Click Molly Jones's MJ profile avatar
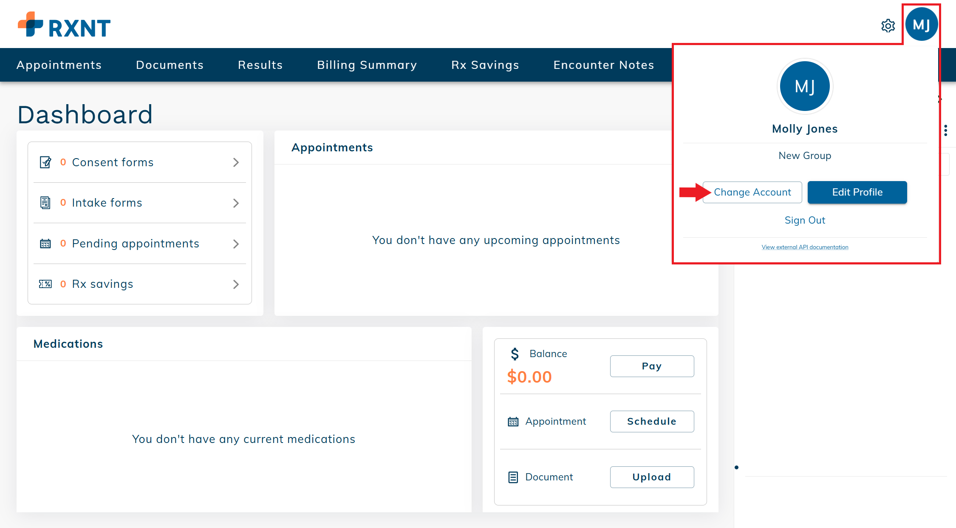956x528 pixels. pos(804,85)
